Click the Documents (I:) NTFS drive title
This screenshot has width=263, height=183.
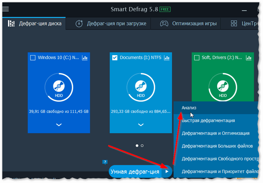140,57
